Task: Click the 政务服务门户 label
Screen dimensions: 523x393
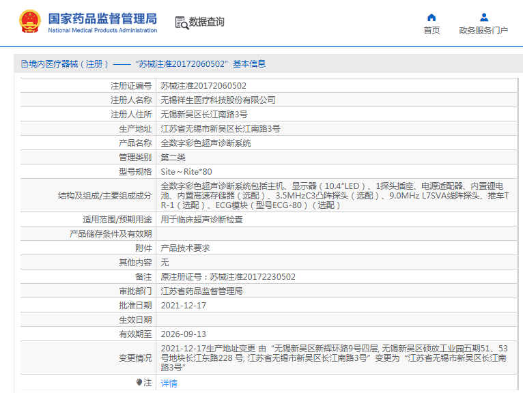Action: point(483,30)
